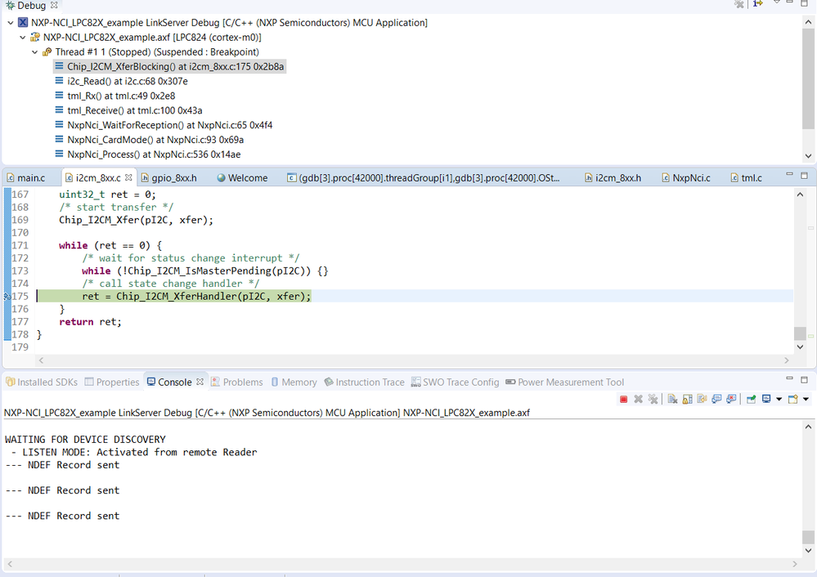The width and height of the screenshot is (817, 577).
Task: Click 'NDEF Record sent' first console line
Action: (74, 465)
